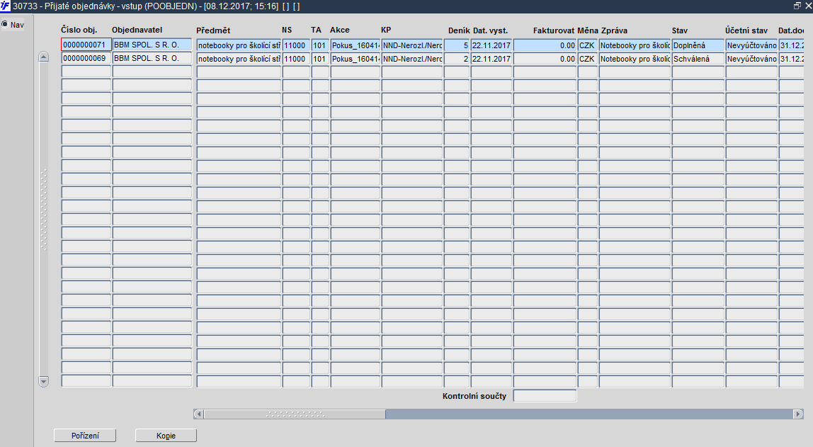This screenshot has height=447, width=813.
Task: Click Fakturovat 0.00 in first row
Action: tap(545, 45)
